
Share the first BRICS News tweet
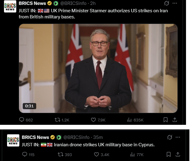coord(175,120)
